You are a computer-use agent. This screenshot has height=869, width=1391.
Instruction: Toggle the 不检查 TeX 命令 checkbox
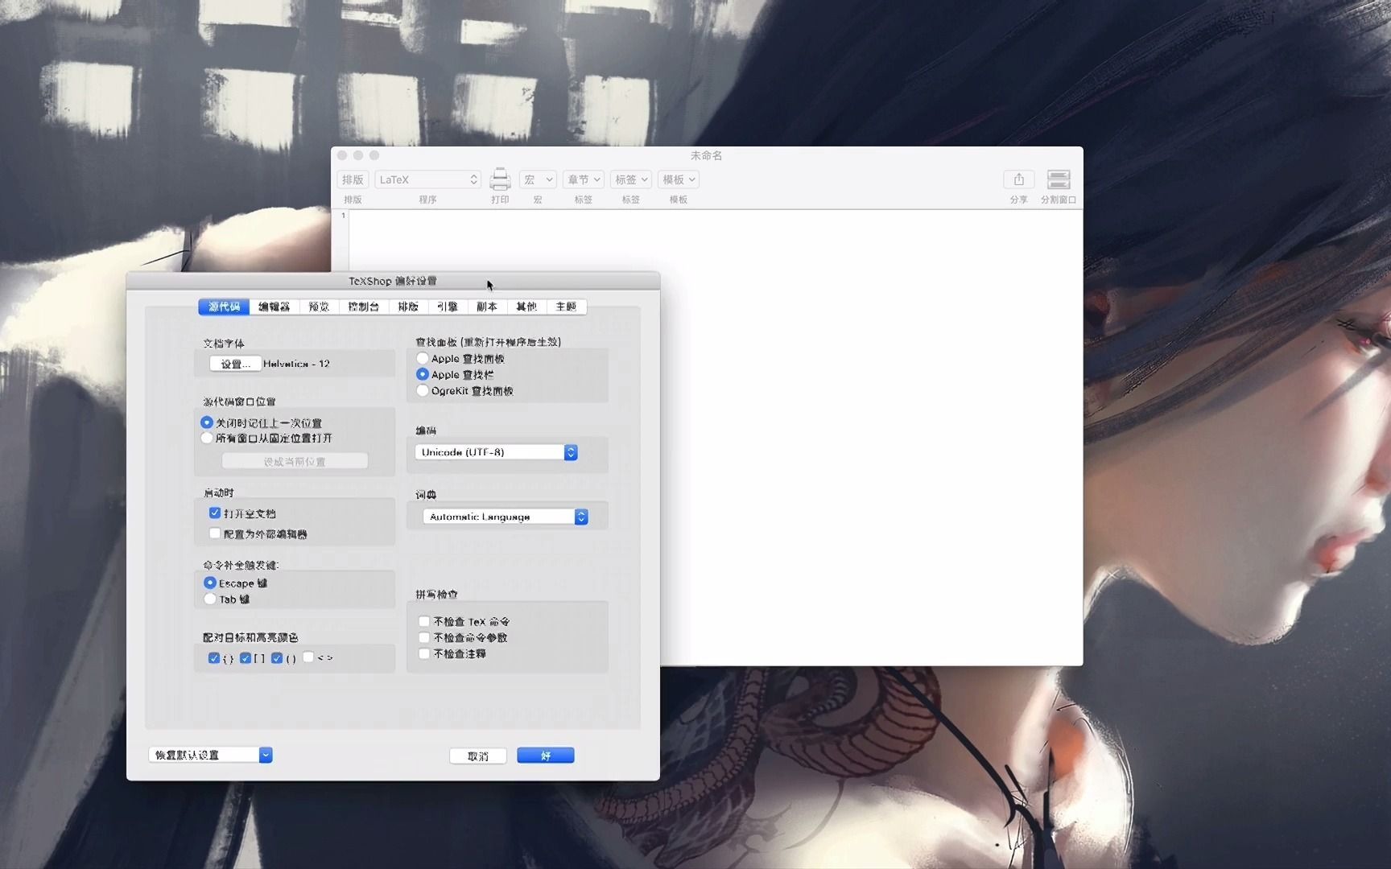(424, 621)
